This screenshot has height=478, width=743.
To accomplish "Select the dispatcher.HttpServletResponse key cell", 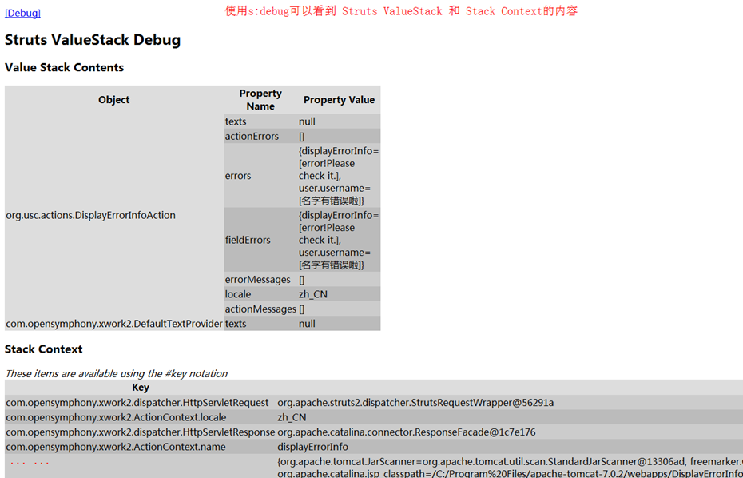I will (x=141, y=432).
